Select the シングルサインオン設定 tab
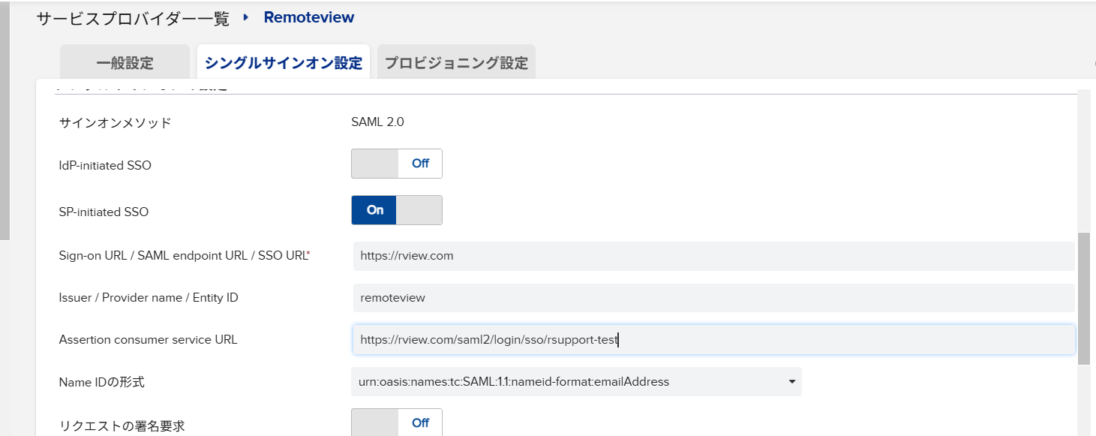Viewport: 1096px width, 436px height. [284, 63]
